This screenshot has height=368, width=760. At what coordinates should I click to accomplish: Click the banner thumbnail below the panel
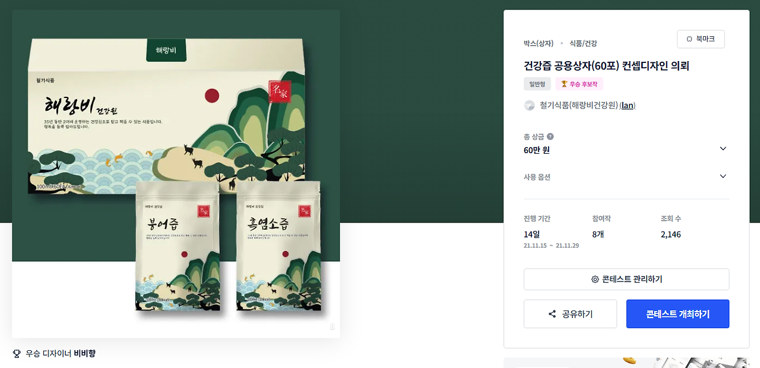click(x=626, y=363)
